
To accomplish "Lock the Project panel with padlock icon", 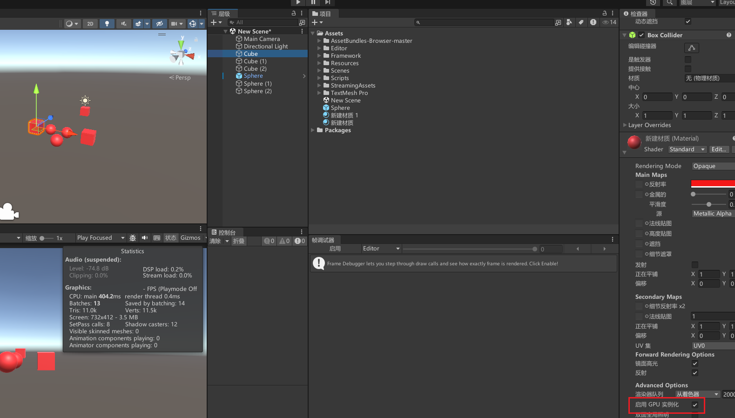I will coord(604,13).
